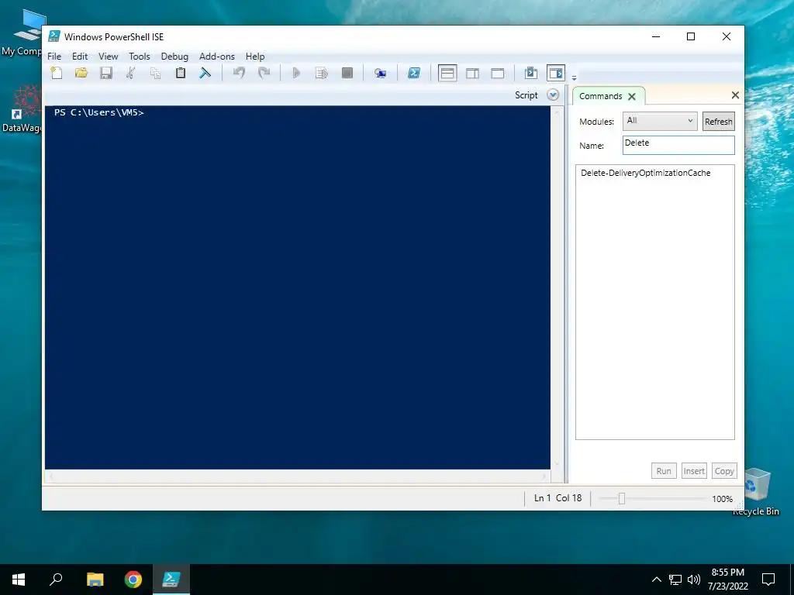Image resolution: width=794 pixels, height=595 pixels.
Task: Copy selection using toolbar Copy icon
Action: (155, 73)
